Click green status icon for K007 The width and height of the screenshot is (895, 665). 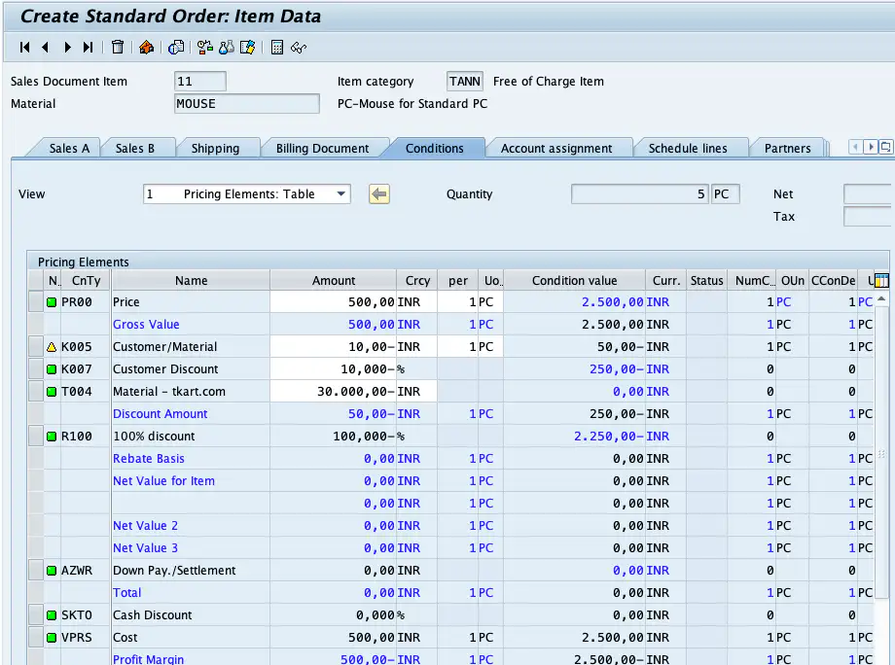tap(52, 369)
